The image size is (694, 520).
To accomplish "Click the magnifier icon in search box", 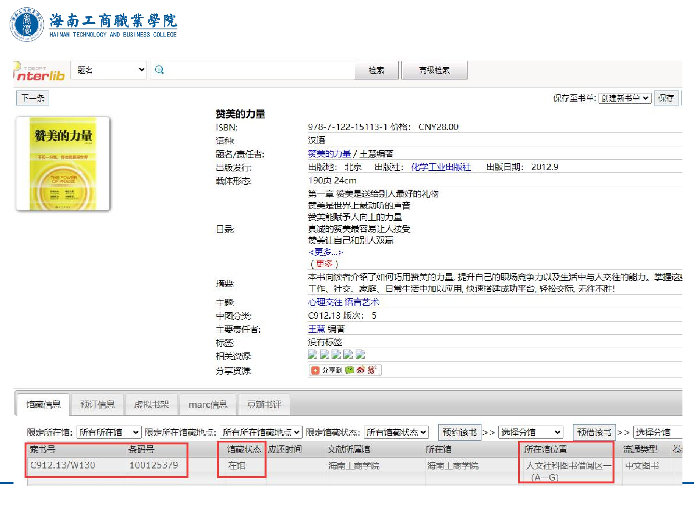I will click(x=160, y=70).
